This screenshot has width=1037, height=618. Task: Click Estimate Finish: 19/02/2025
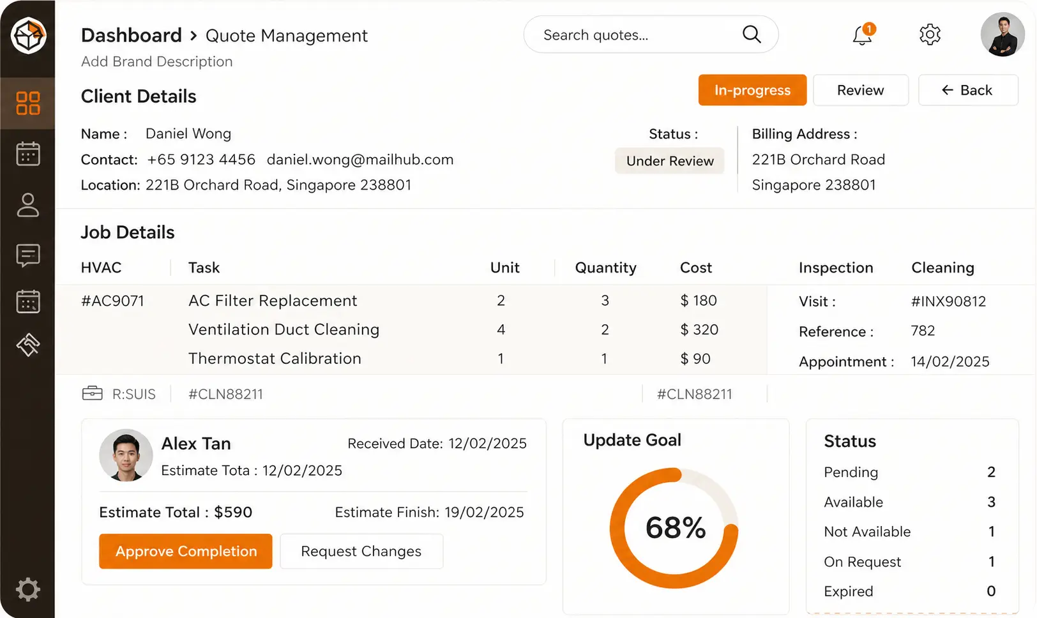point(429,512)
